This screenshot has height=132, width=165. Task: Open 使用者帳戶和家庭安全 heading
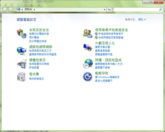tap(112, 30)
